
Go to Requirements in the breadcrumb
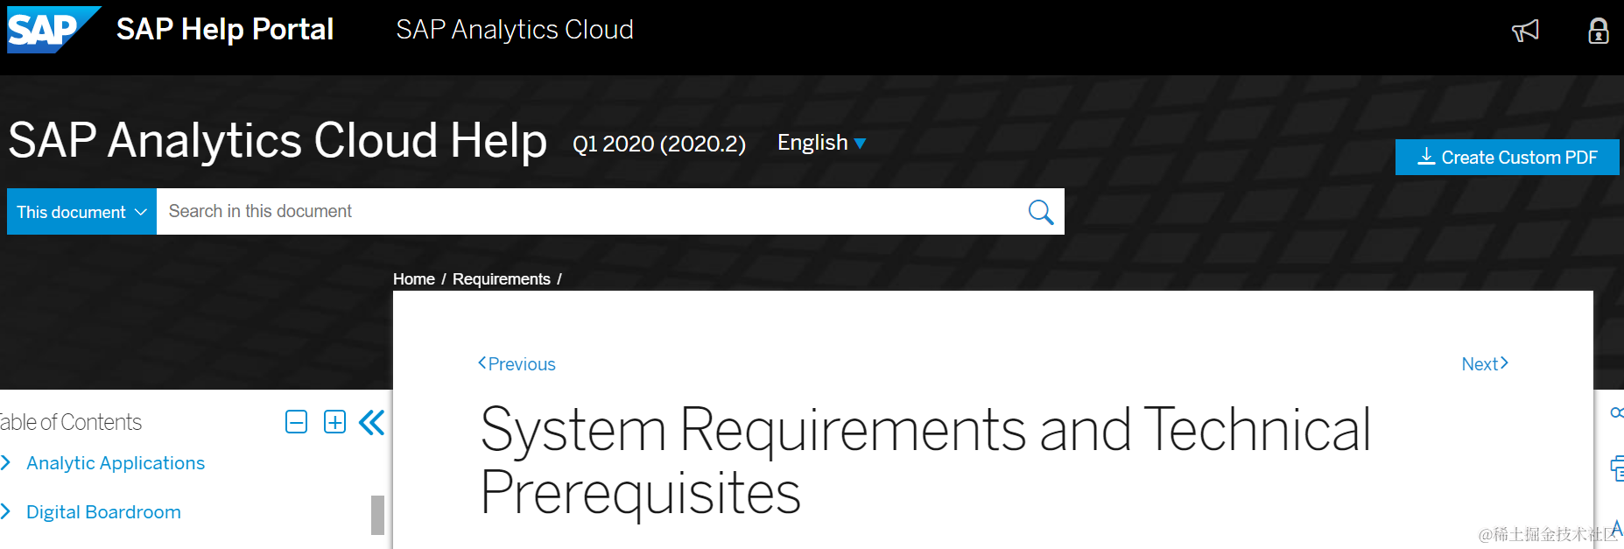click(x=502, y=279)
